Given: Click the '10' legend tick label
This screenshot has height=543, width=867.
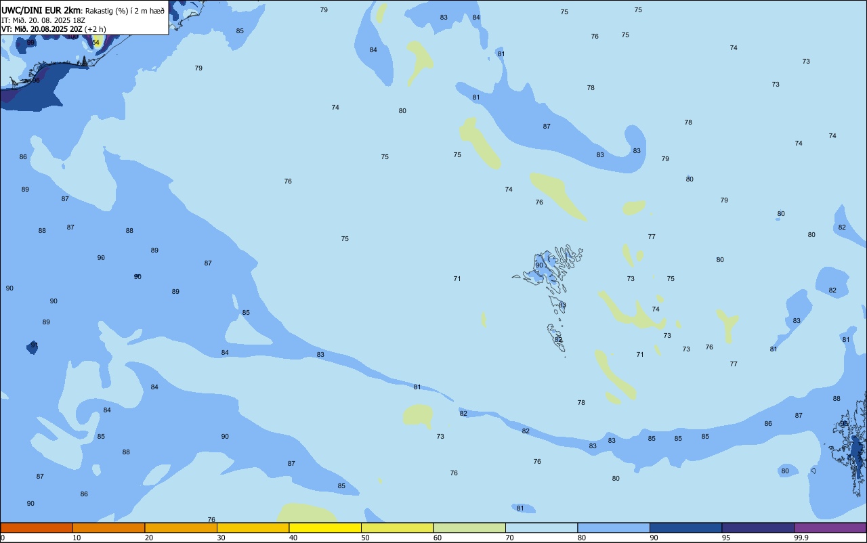Looking at the screenshot, I should [77, 538].
